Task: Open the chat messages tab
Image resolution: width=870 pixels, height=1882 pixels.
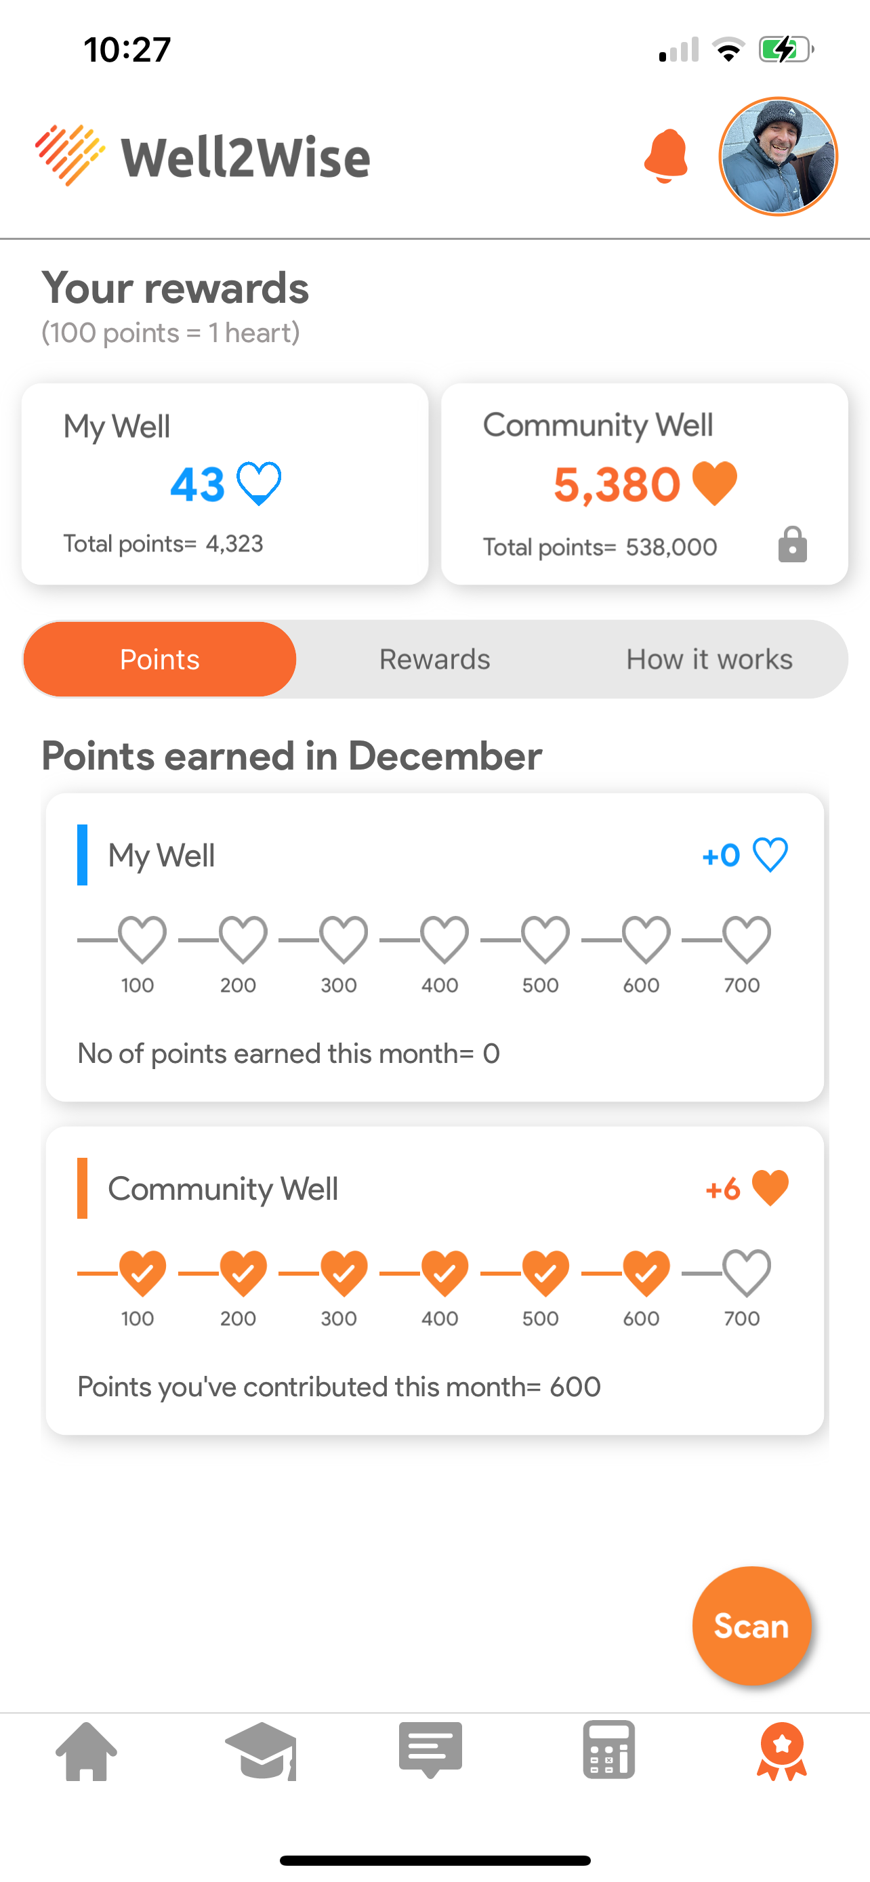Action: pos(430,1749)
